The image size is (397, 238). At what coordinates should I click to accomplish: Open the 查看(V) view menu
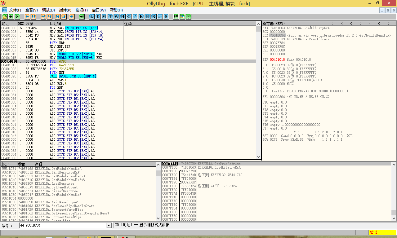[x=31, y=10]
